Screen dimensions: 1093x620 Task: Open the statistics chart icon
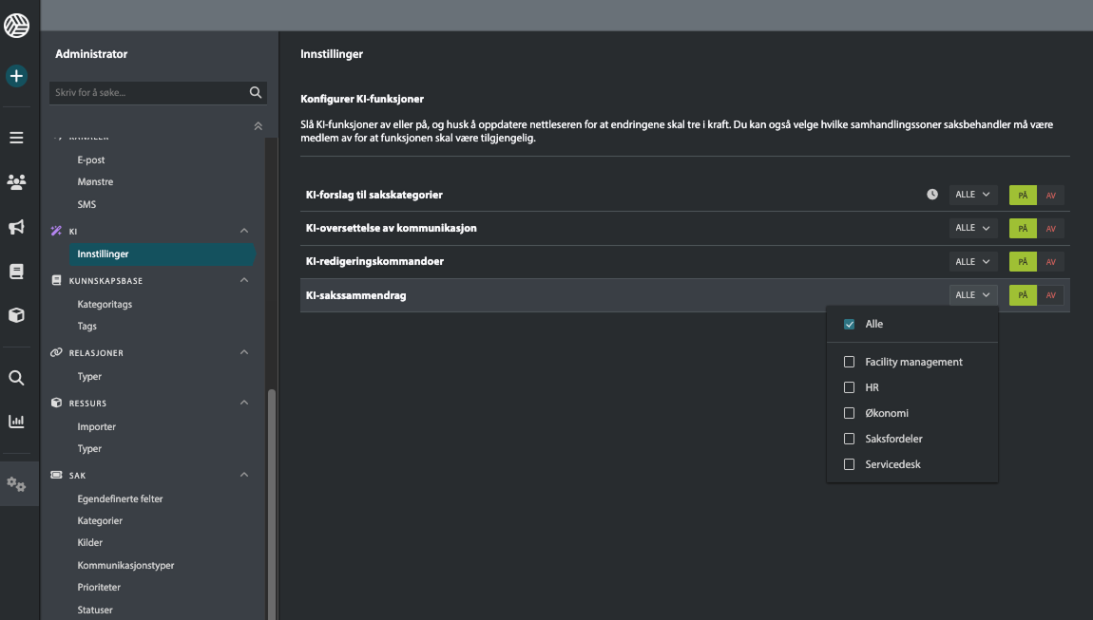click(x=16, y=421)
